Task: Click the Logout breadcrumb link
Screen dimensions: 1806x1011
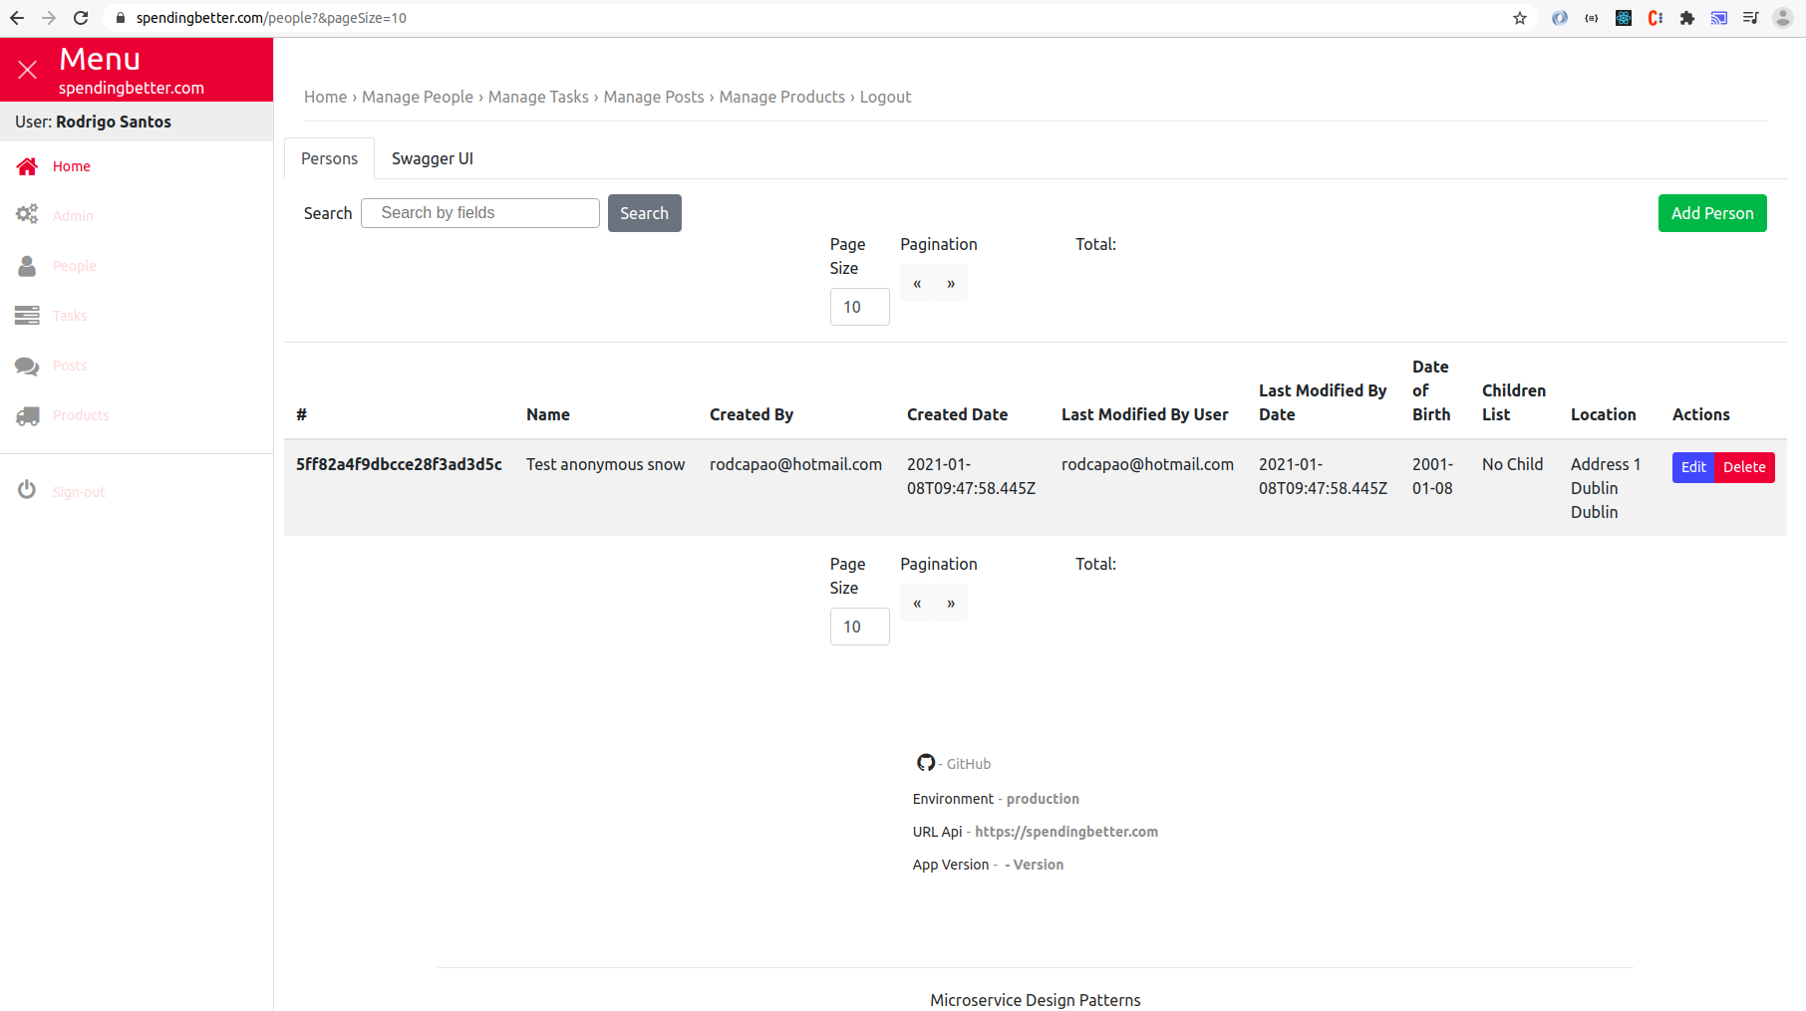Action: [886, 97]
